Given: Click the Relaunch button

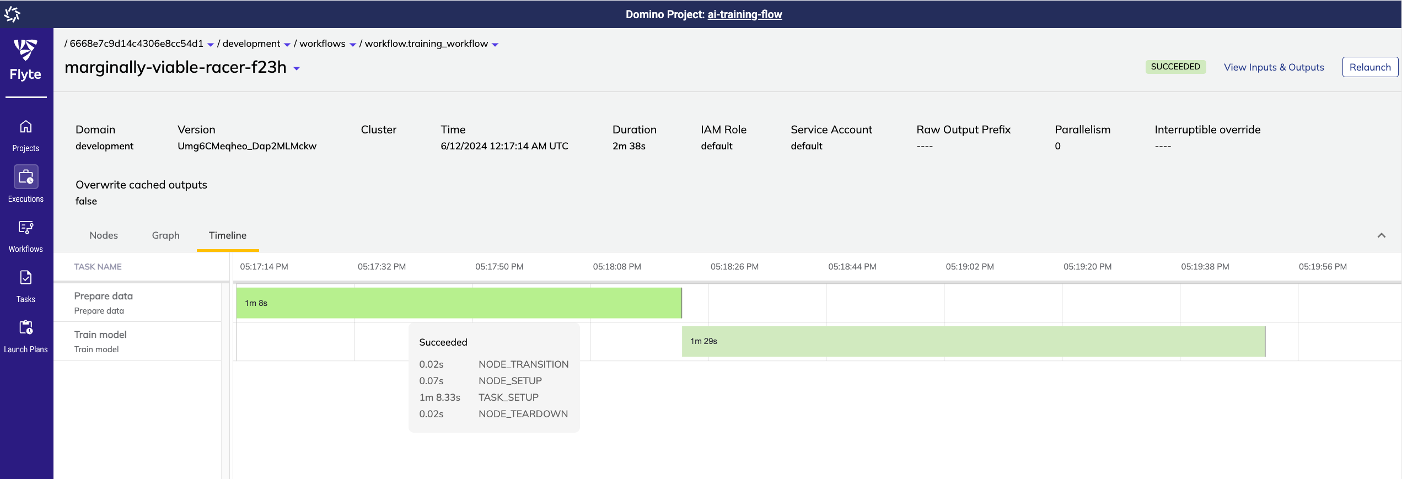Looking at the screenshot, I should click(x=1370, y=67).
